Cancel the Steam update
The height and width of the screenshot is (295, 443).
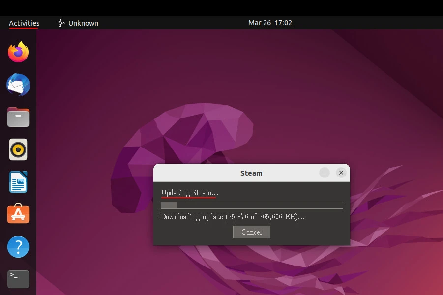coord(251,232)
